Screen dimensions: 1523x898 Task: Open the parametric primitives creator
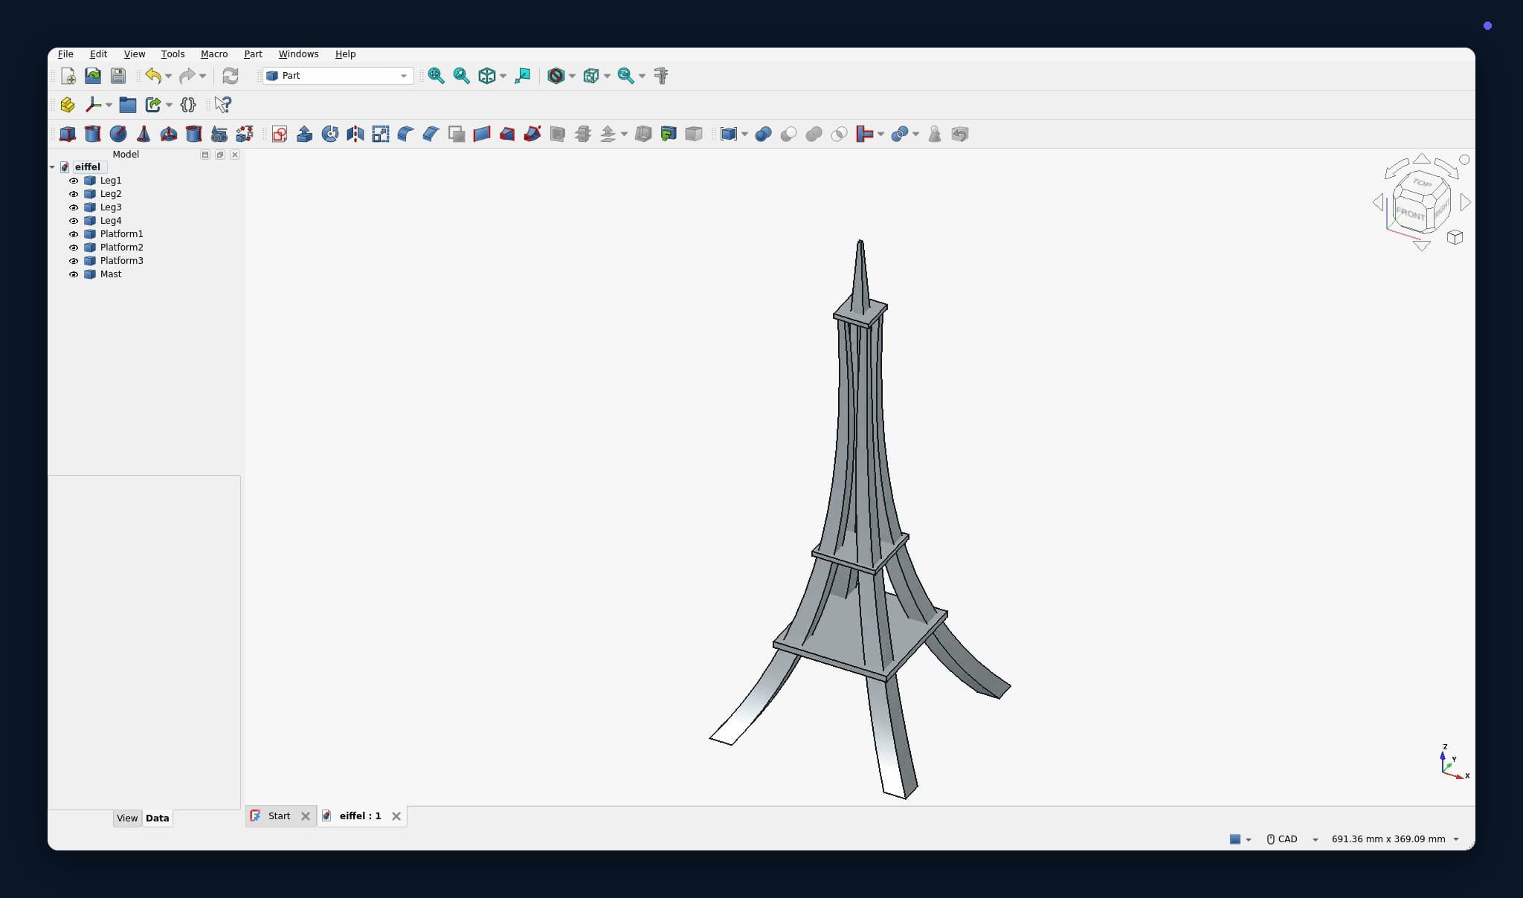pos(219,134)
